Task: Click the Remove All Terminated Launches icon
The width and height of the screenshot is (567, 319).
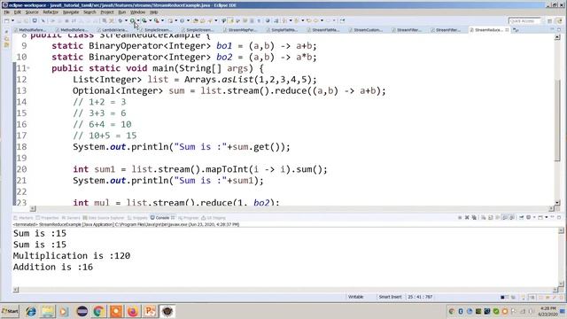Action: pos(474,217)
